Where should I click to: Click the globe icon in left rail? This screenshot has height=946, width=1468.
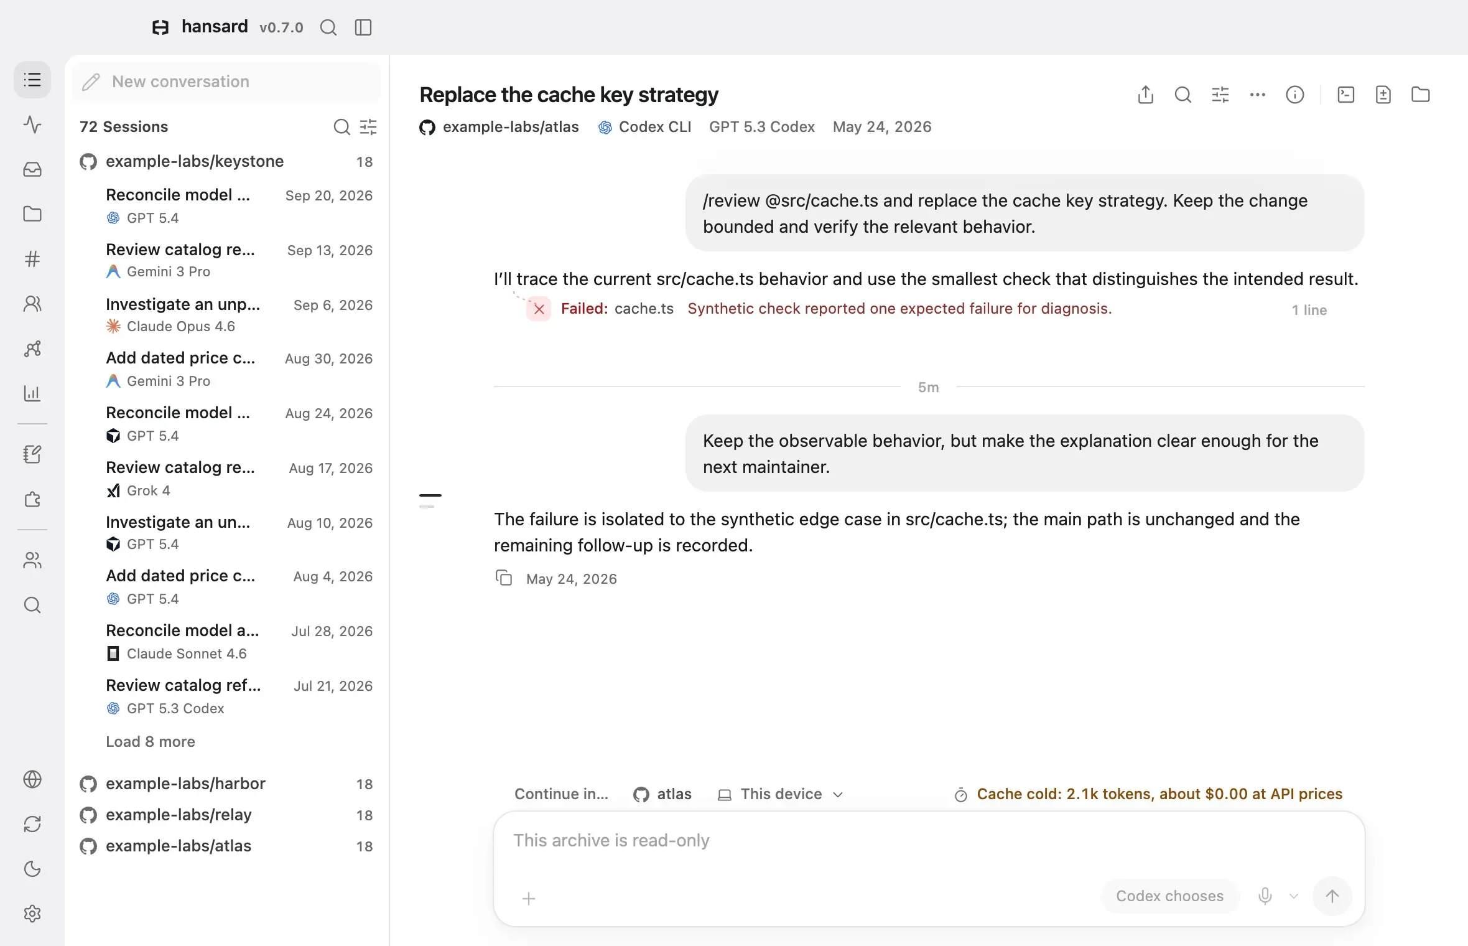32,779
